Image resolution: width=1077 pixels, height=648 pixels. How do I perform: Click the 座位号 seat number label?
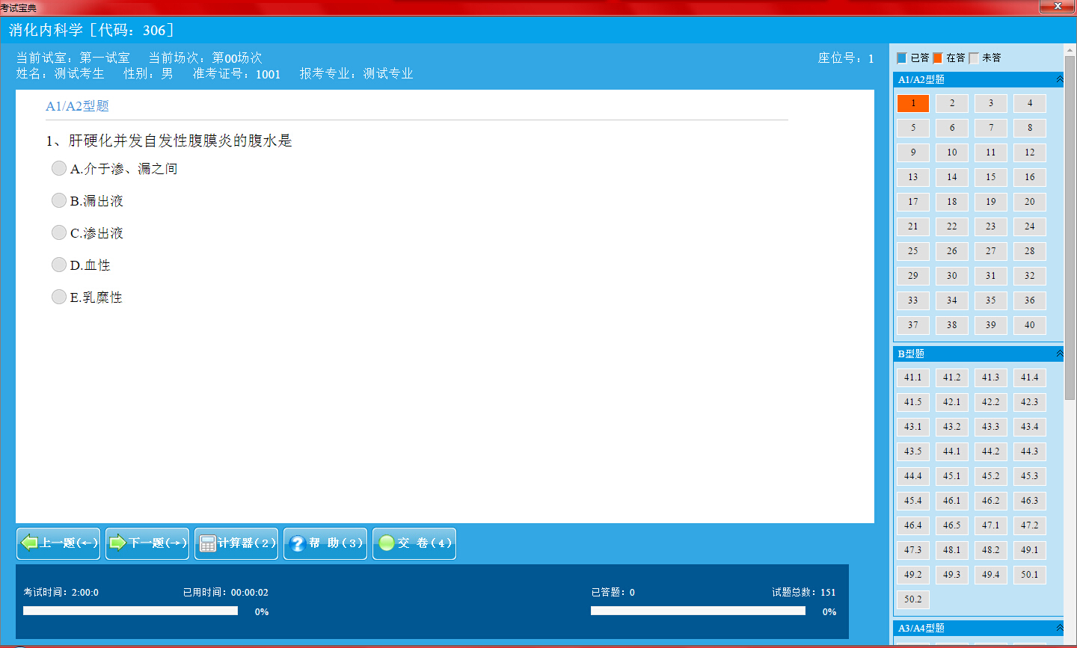(846, 58)
